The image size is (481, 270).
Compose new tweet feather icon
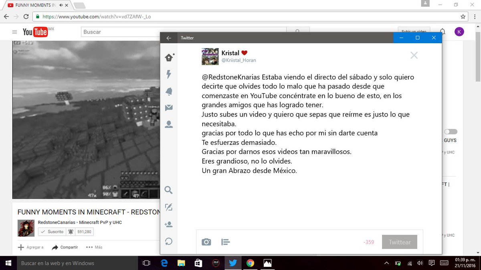coord(169,207)
